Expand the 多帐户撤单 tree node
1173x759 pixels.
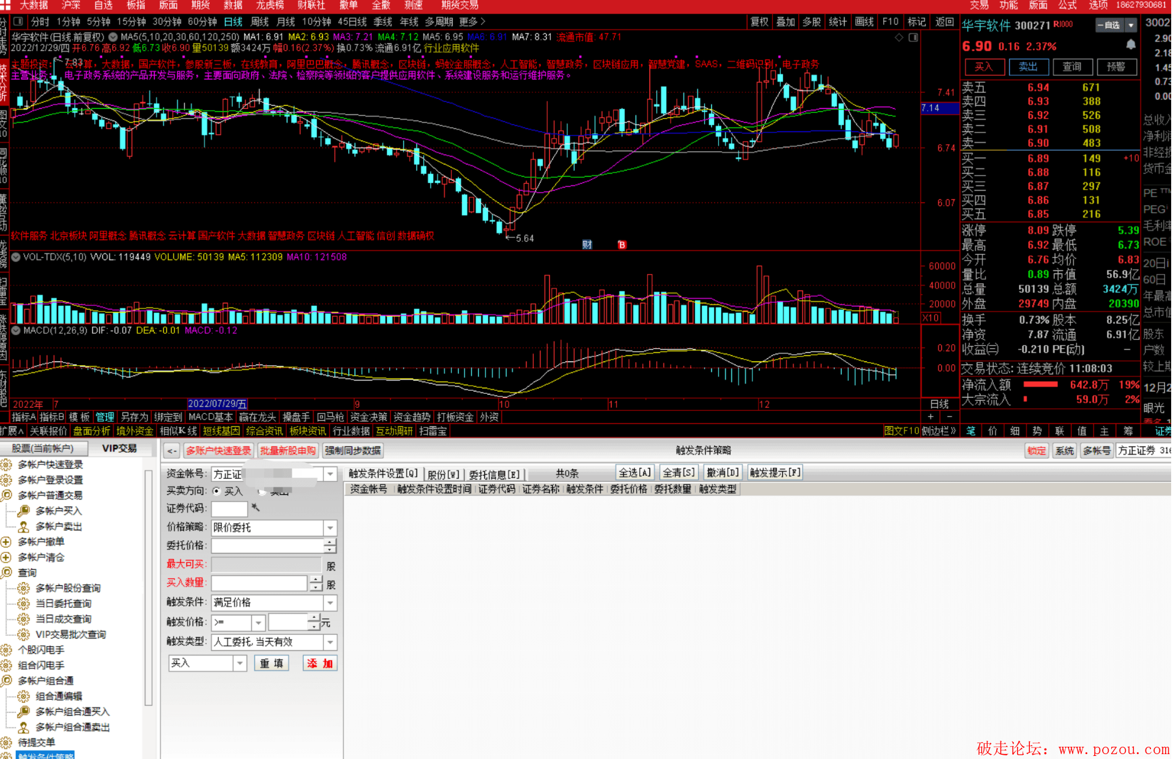tap(7, 542)
